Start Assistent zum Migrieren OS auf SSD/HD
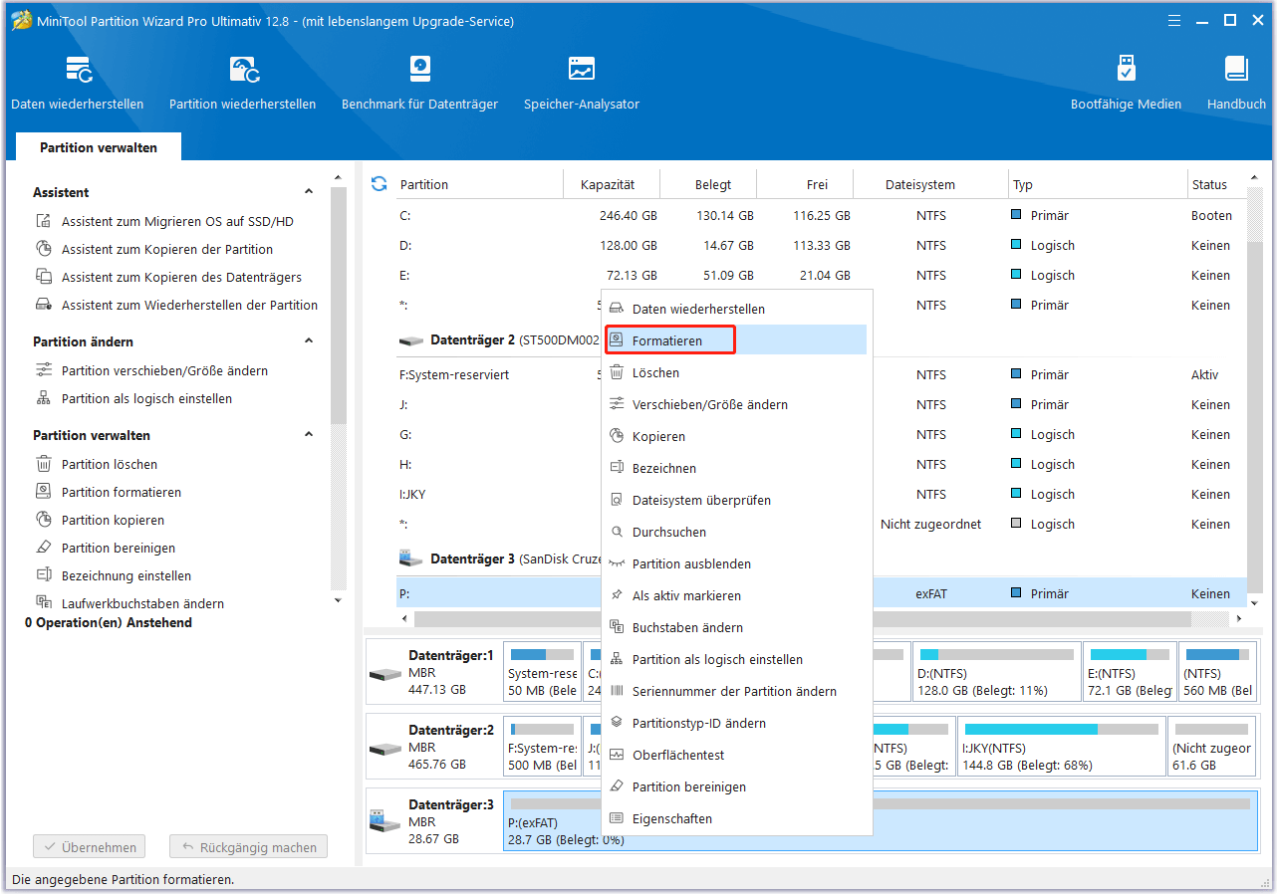The height and width of the screenshot is (895, 1277). (164, 221)
